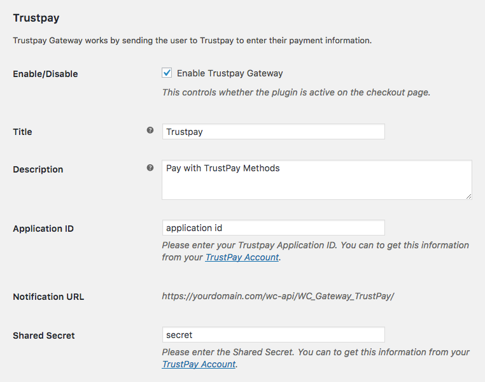Click the Shared Secret row label
485x382 pixels.
coord(44,336)
